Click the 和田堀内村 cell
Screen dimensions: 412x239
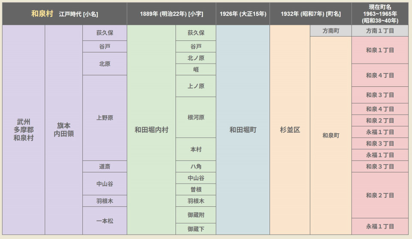(151, 130)
